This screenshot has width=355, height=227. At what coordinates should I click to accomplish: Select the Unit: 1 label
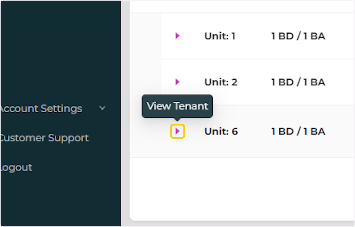[220, 36]
